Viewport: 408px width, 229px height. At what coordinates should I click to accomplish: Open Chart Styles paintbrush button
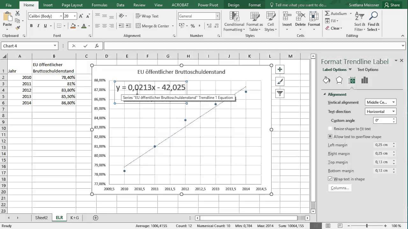click(280, 82)
